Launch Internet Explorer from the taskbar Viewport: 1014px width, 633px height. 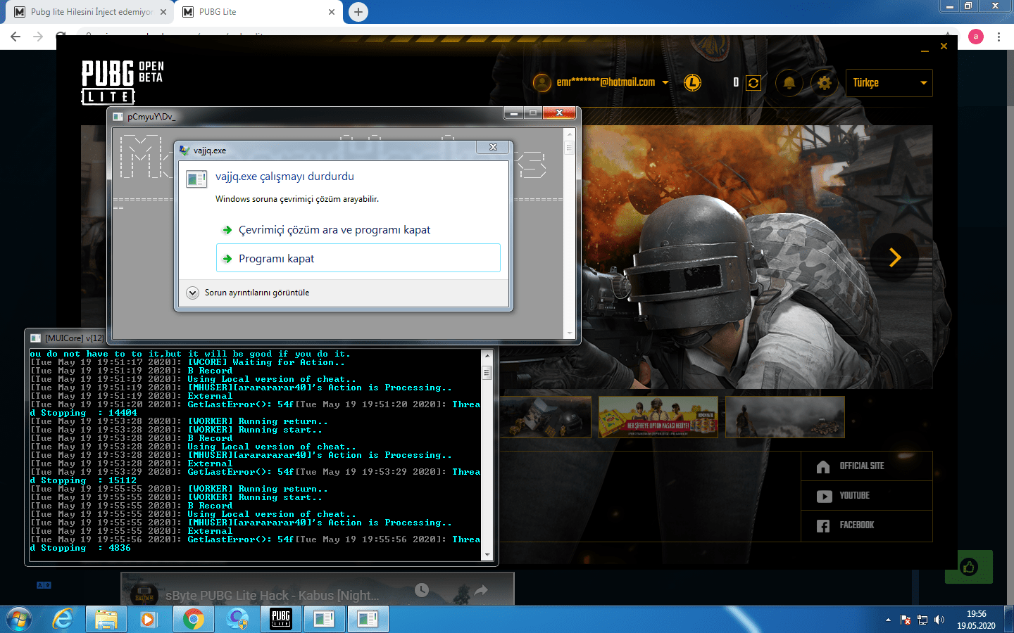pos(63,619)
